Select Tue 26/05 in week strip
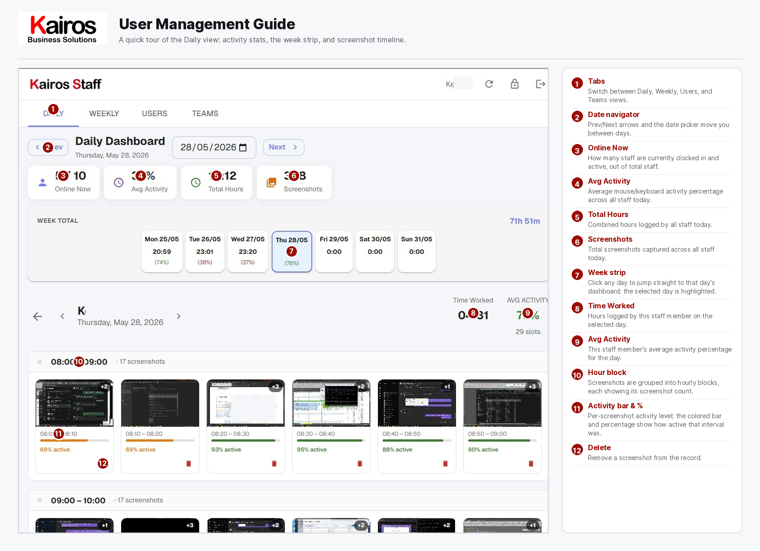 point(205,252)
